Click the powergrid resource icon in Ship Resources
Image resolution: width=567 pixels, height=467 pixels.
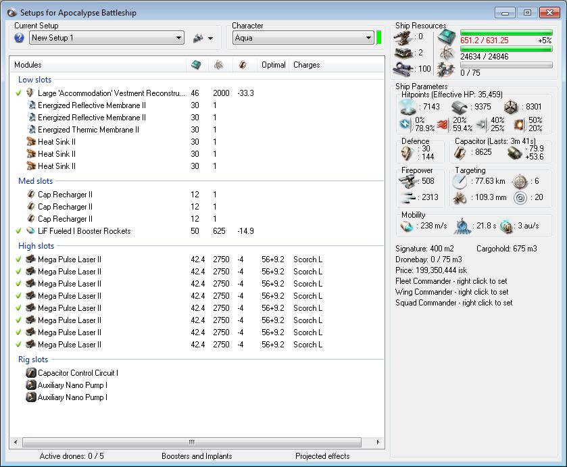point(447,53)
